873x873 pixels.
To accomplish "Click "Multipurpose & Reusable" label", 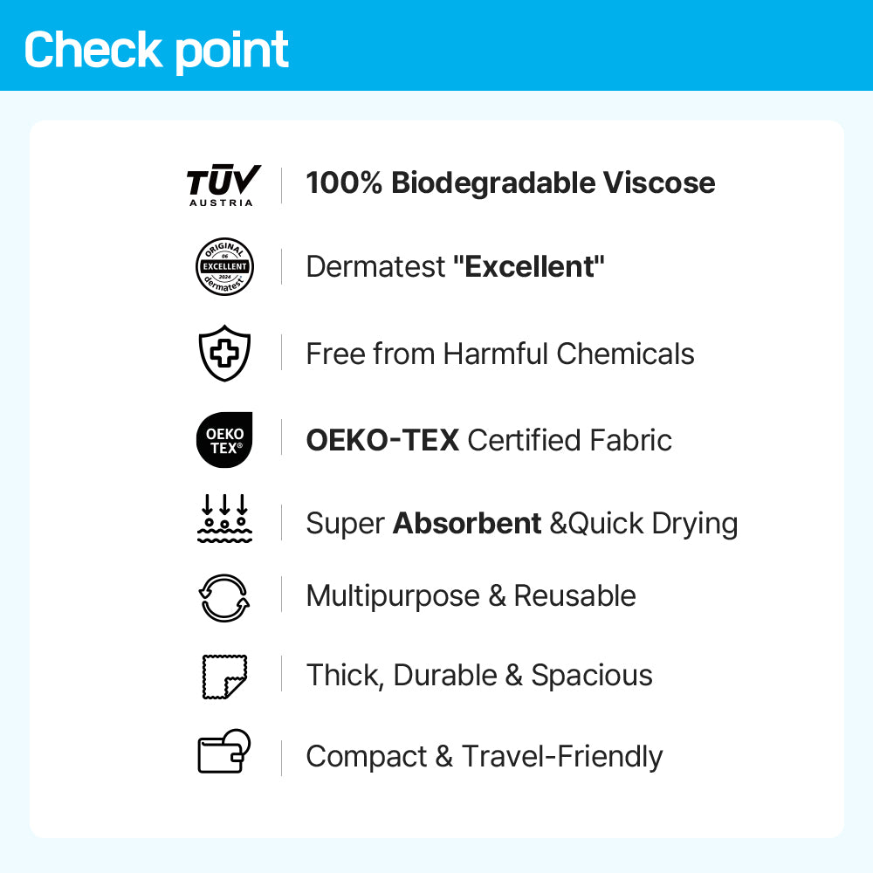I will pos(471,596).
